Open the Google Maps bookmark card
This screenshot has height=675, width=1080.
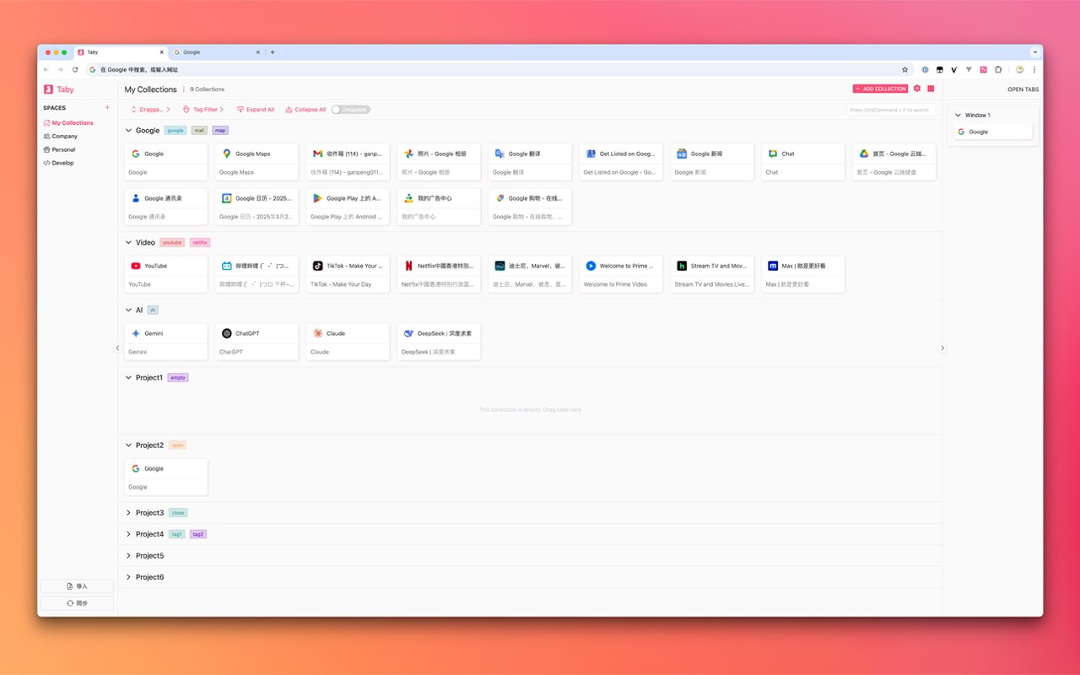[257, 162]
